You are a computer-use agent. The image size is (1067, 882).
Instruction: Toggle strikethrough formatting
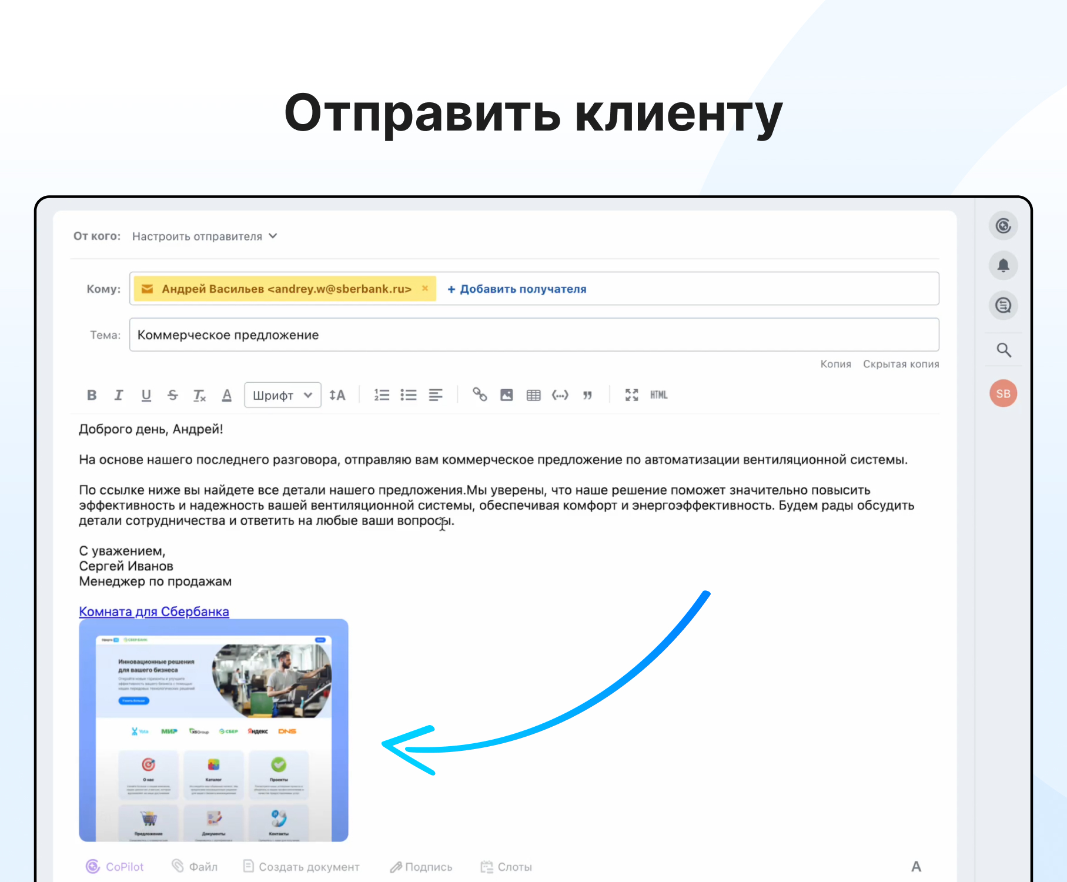point(172,395)
